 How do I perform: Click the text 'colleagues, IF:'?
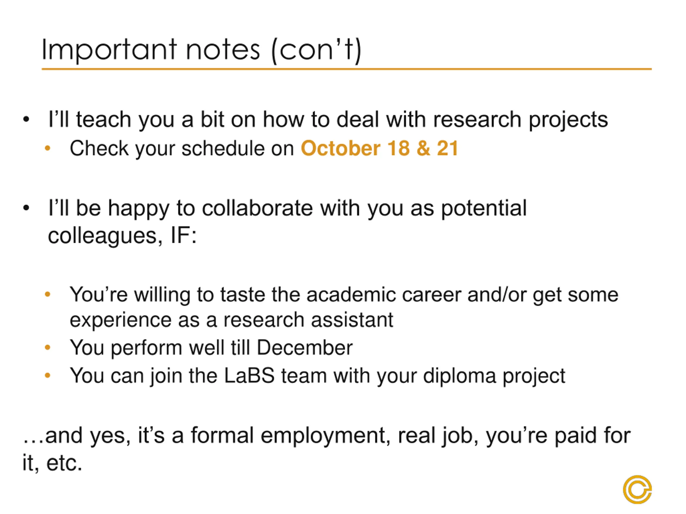[x=122, y=236]
